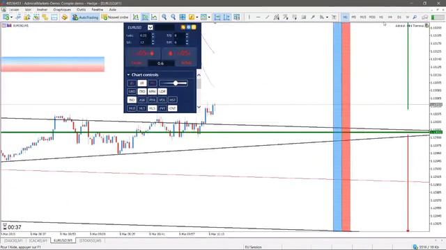The height and width of the screenshot is (250, 446).
Task: Click the zoom in magnifier icon
Action: click(164, 17)
